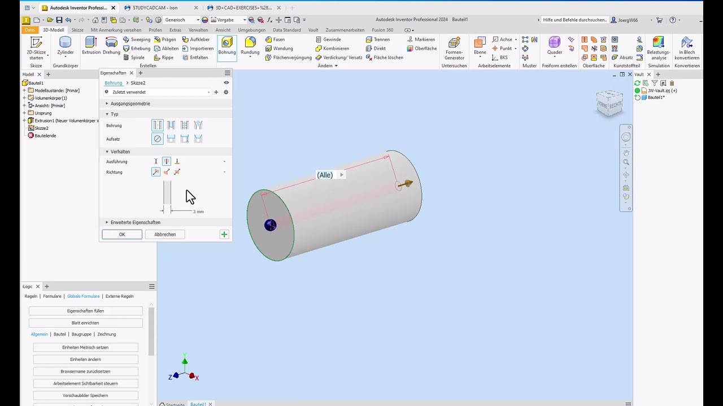Select the Aufkleber decal command

(195, 39)
